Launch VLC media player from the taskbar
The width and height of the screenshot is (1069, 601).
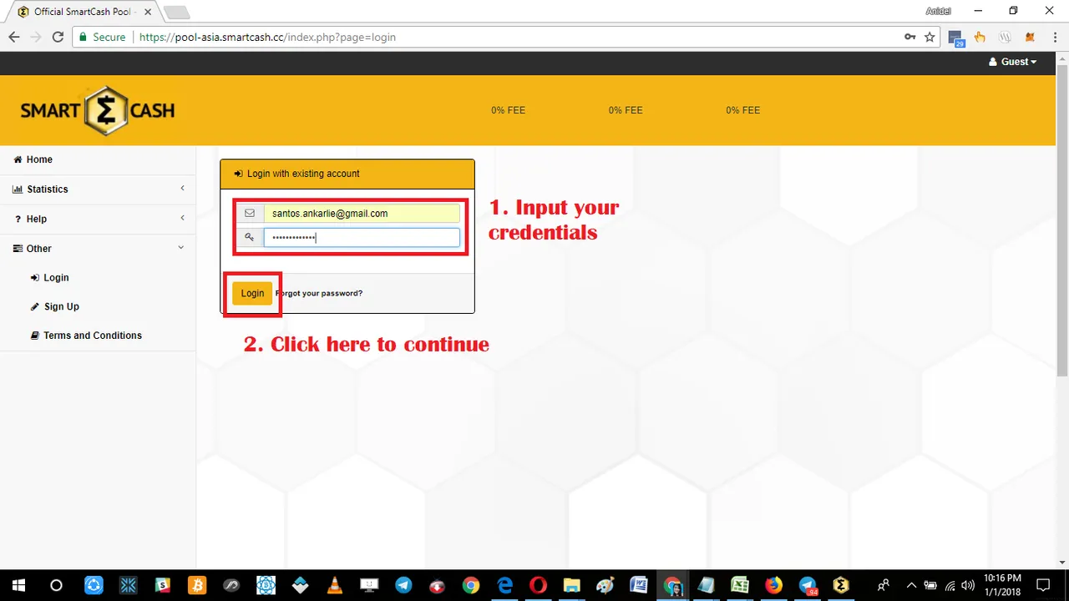(334, 585)
